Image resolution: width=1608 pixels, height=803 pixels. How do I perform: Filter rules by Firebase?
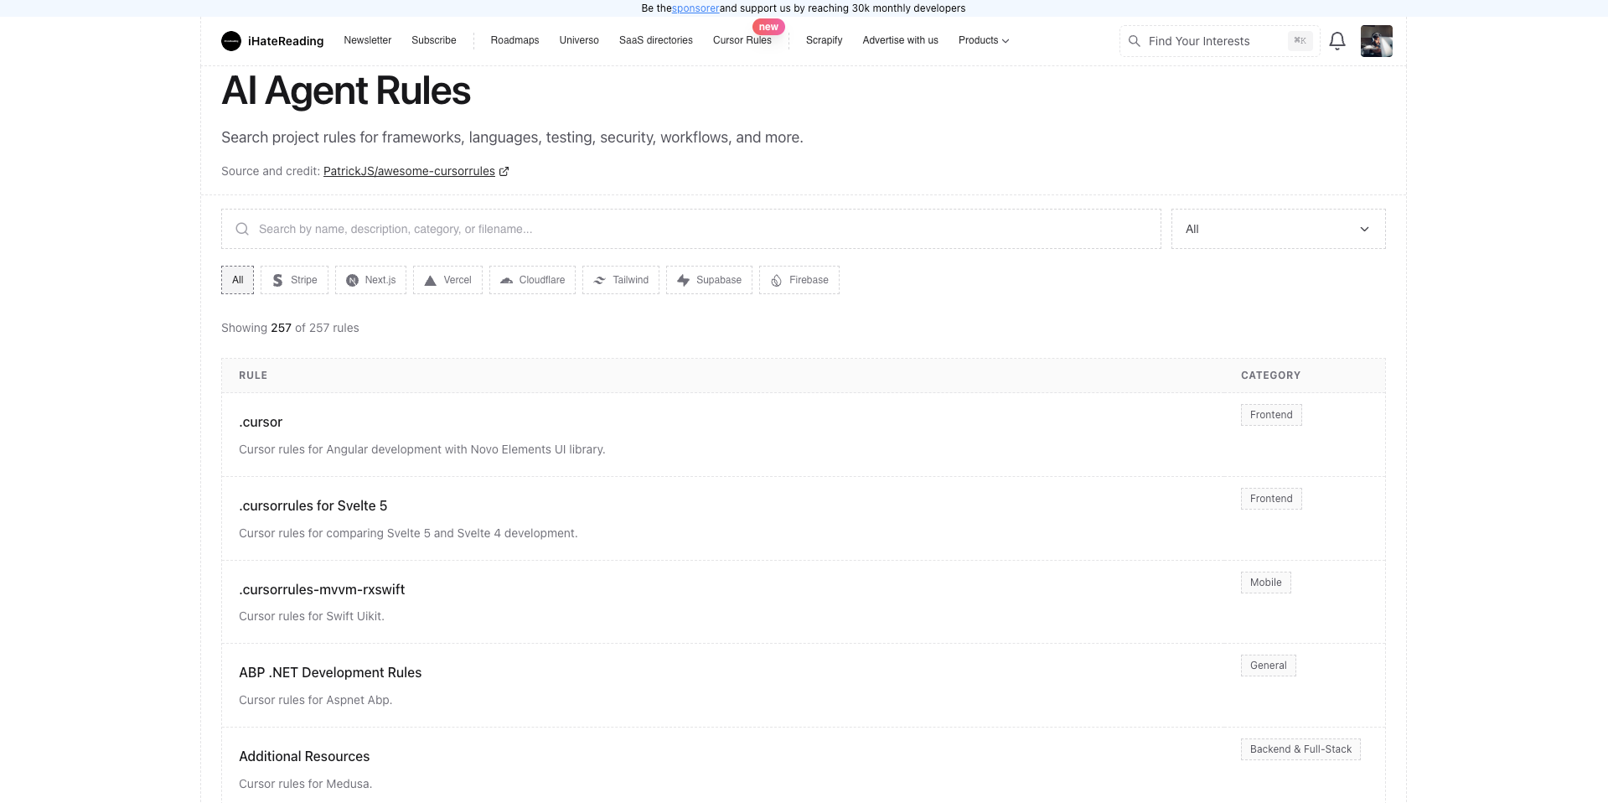pyautogui.click(x=799, y=280)
